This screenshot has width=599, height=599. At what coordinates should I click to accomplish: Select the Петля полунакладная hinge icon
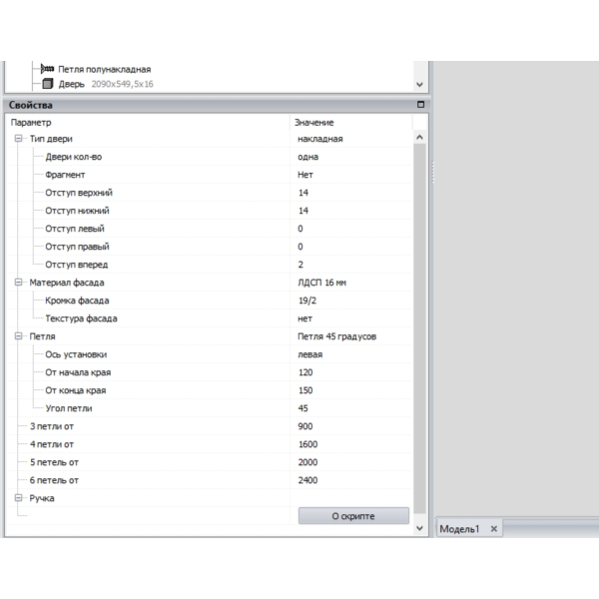(47, 69)
